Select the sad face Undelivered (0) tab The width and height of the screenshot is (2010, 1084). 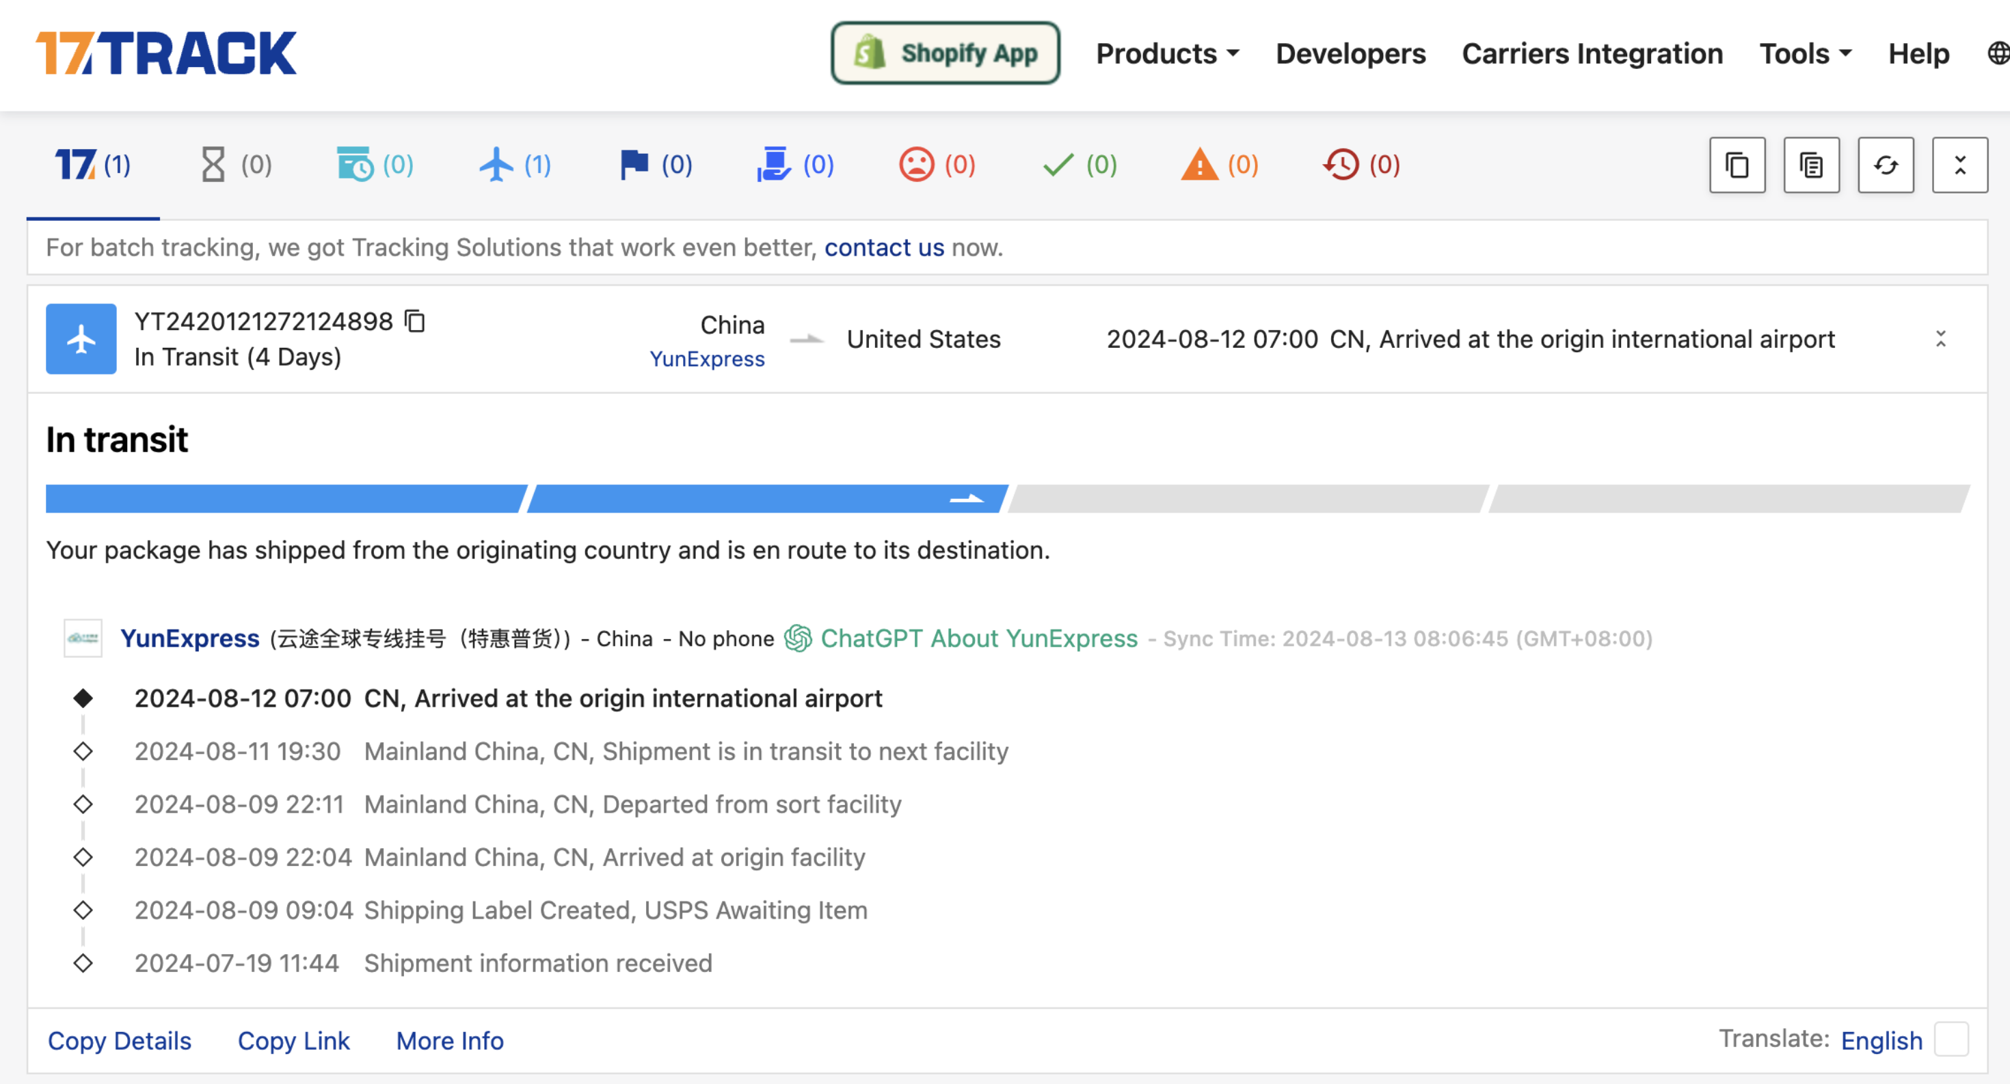[x=937, y=165]
